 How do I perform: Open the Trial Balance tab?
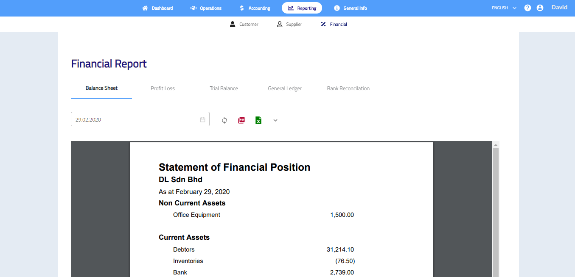(224, 89)
